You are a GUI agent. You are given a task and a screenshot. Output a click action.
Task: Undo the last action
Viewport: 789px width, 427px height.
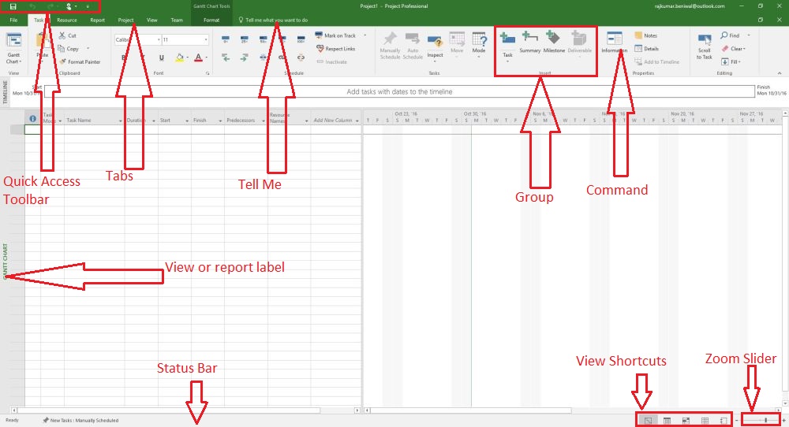point(32,6)
